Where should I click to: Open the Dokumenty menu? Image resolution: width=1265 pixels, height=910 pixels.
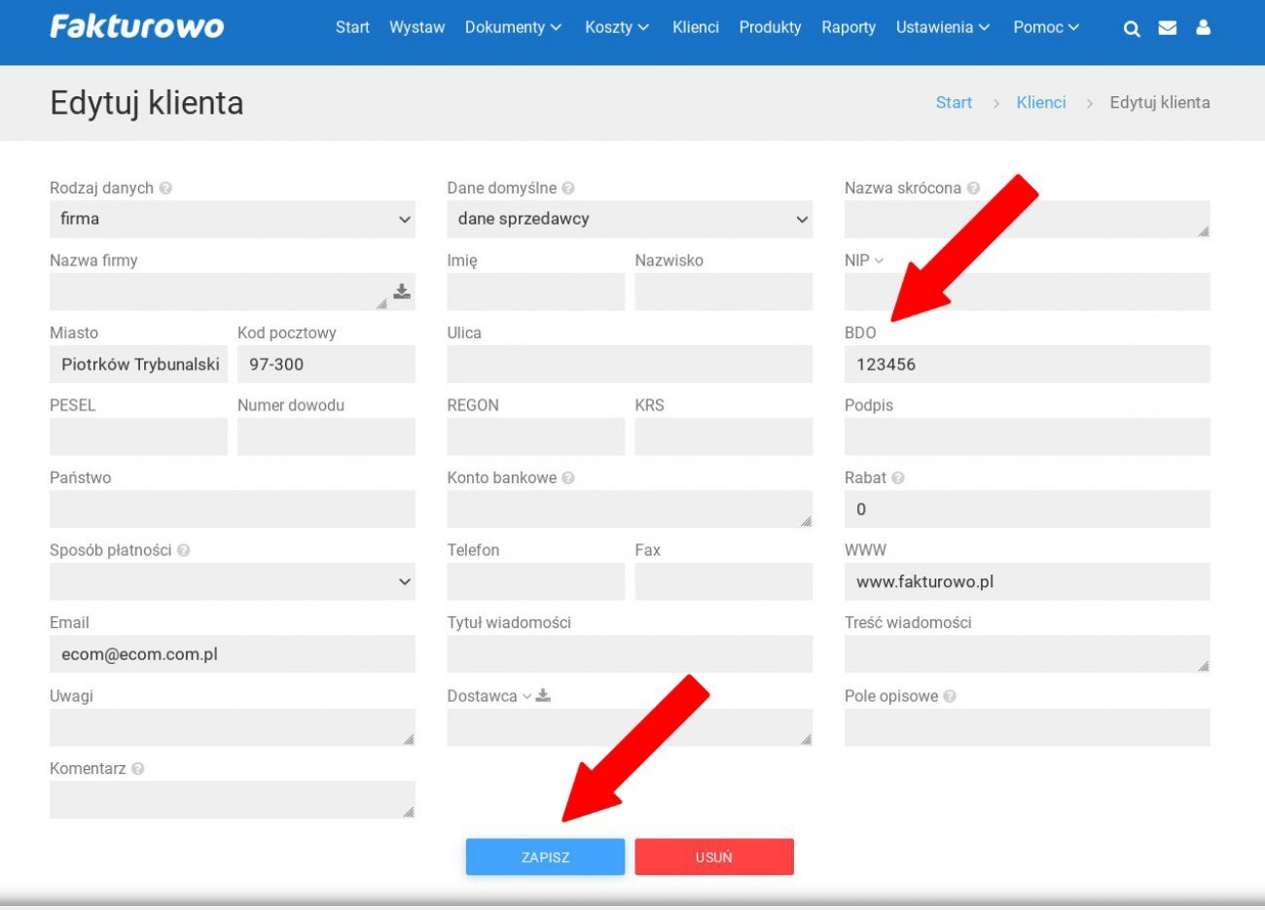click(x=513, y=27)
